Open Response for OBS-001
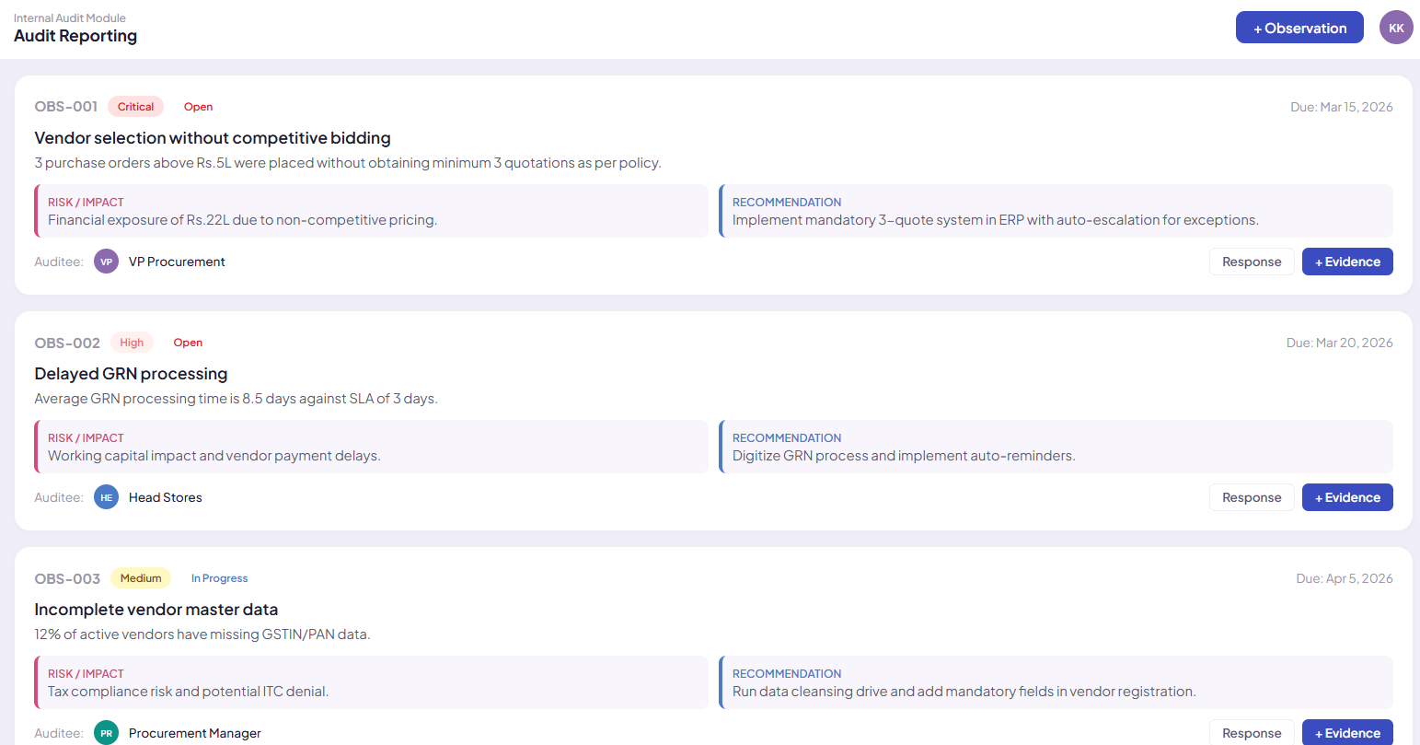Image resolution: width=1420 pixels, height=745 pixels. 1252,262
